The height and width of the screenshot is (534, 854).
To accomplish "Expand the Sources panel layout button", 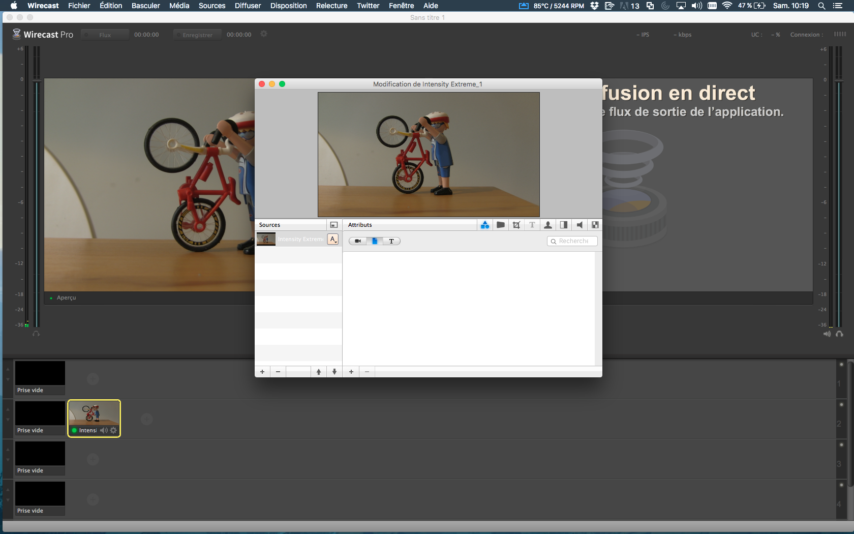I will (334, 225).
